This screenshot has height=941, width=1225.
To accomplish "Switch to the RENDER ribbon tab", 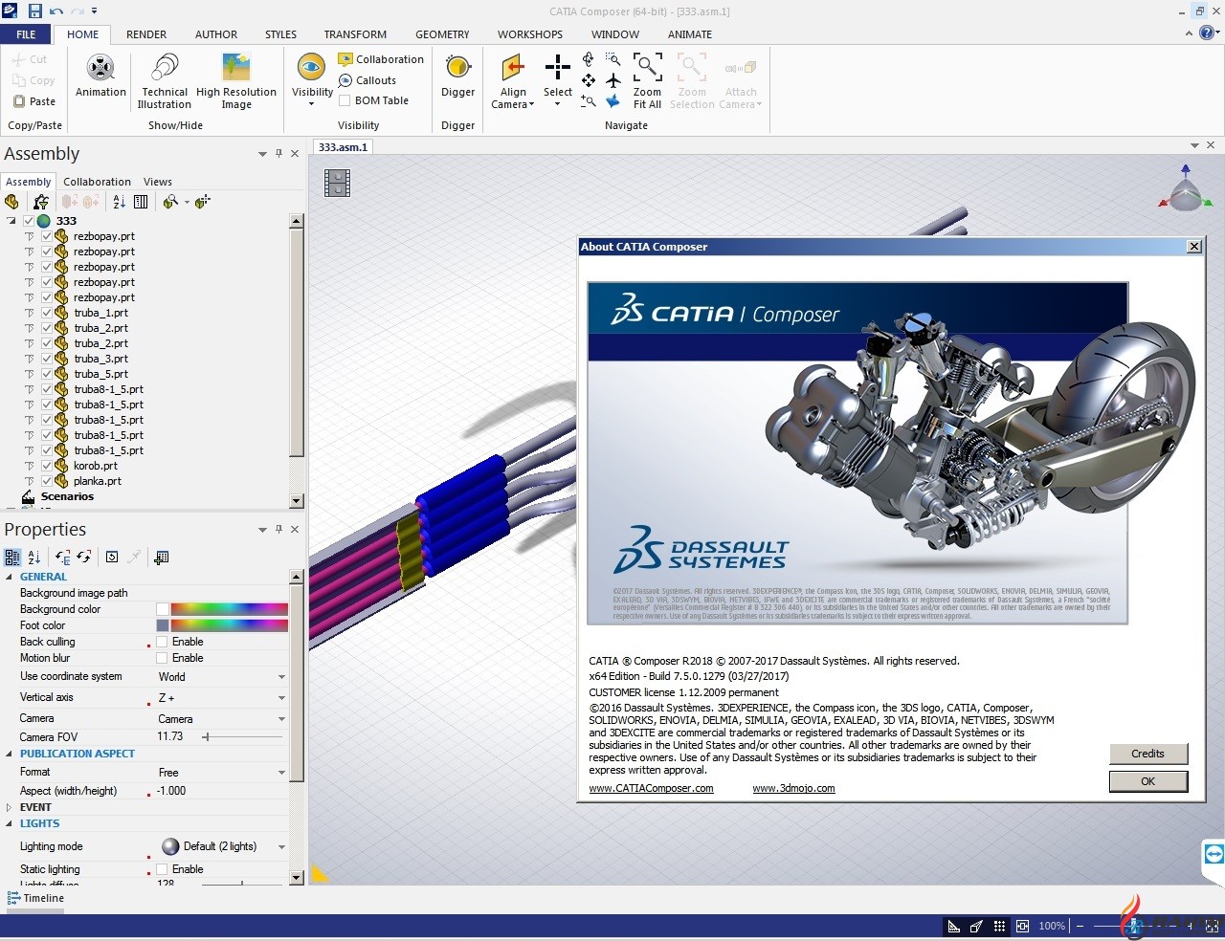I will [x=146, y=34].
